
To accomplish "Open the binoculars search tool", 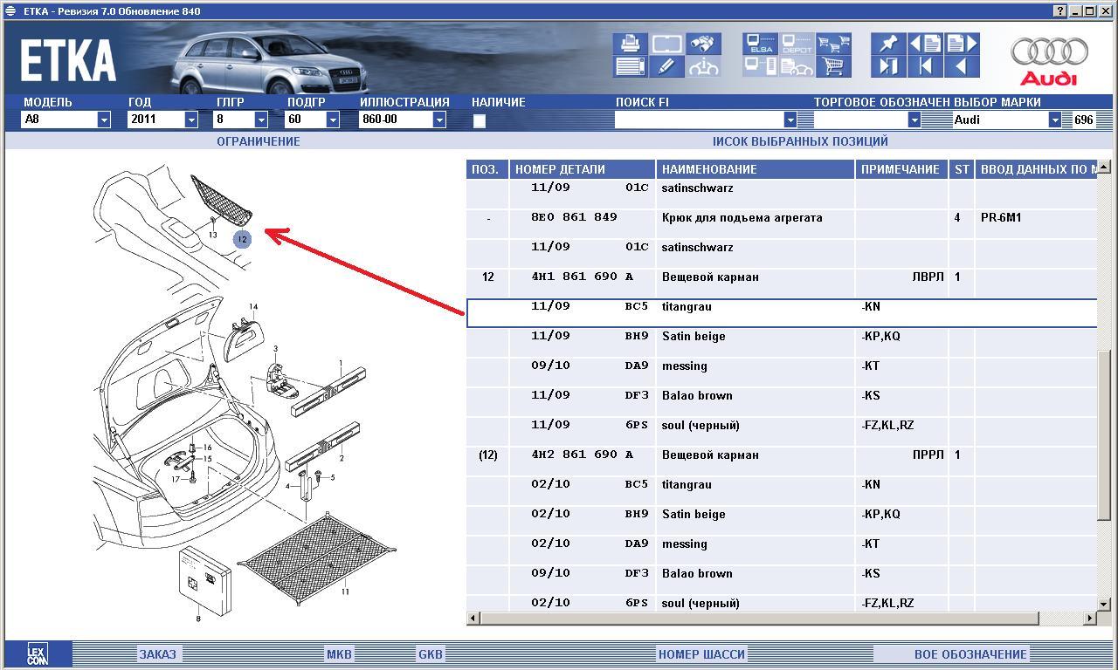I will pos(703,44).
